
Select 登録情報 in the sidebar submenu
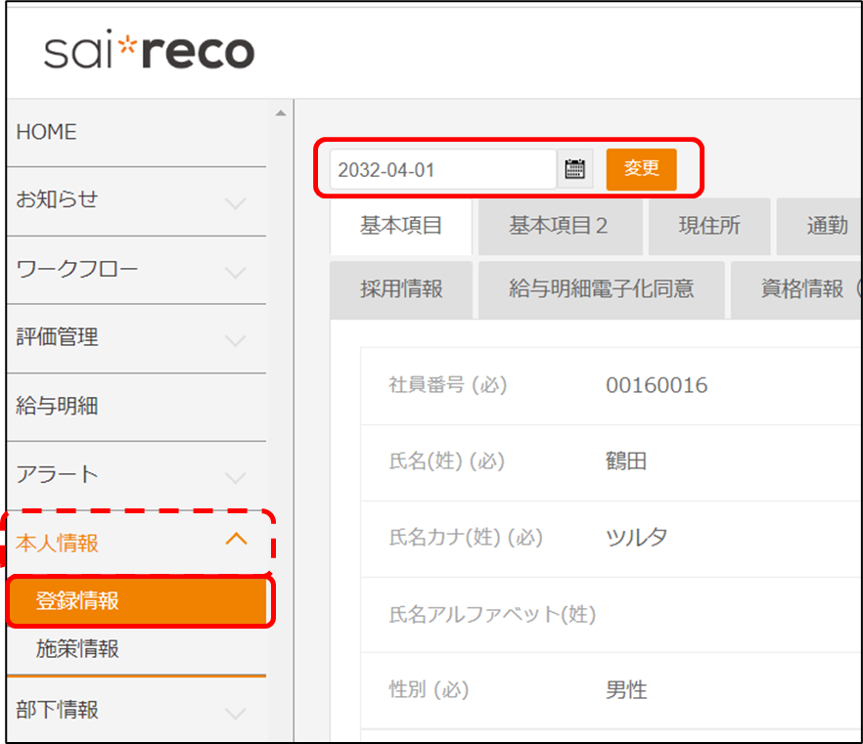78,600
